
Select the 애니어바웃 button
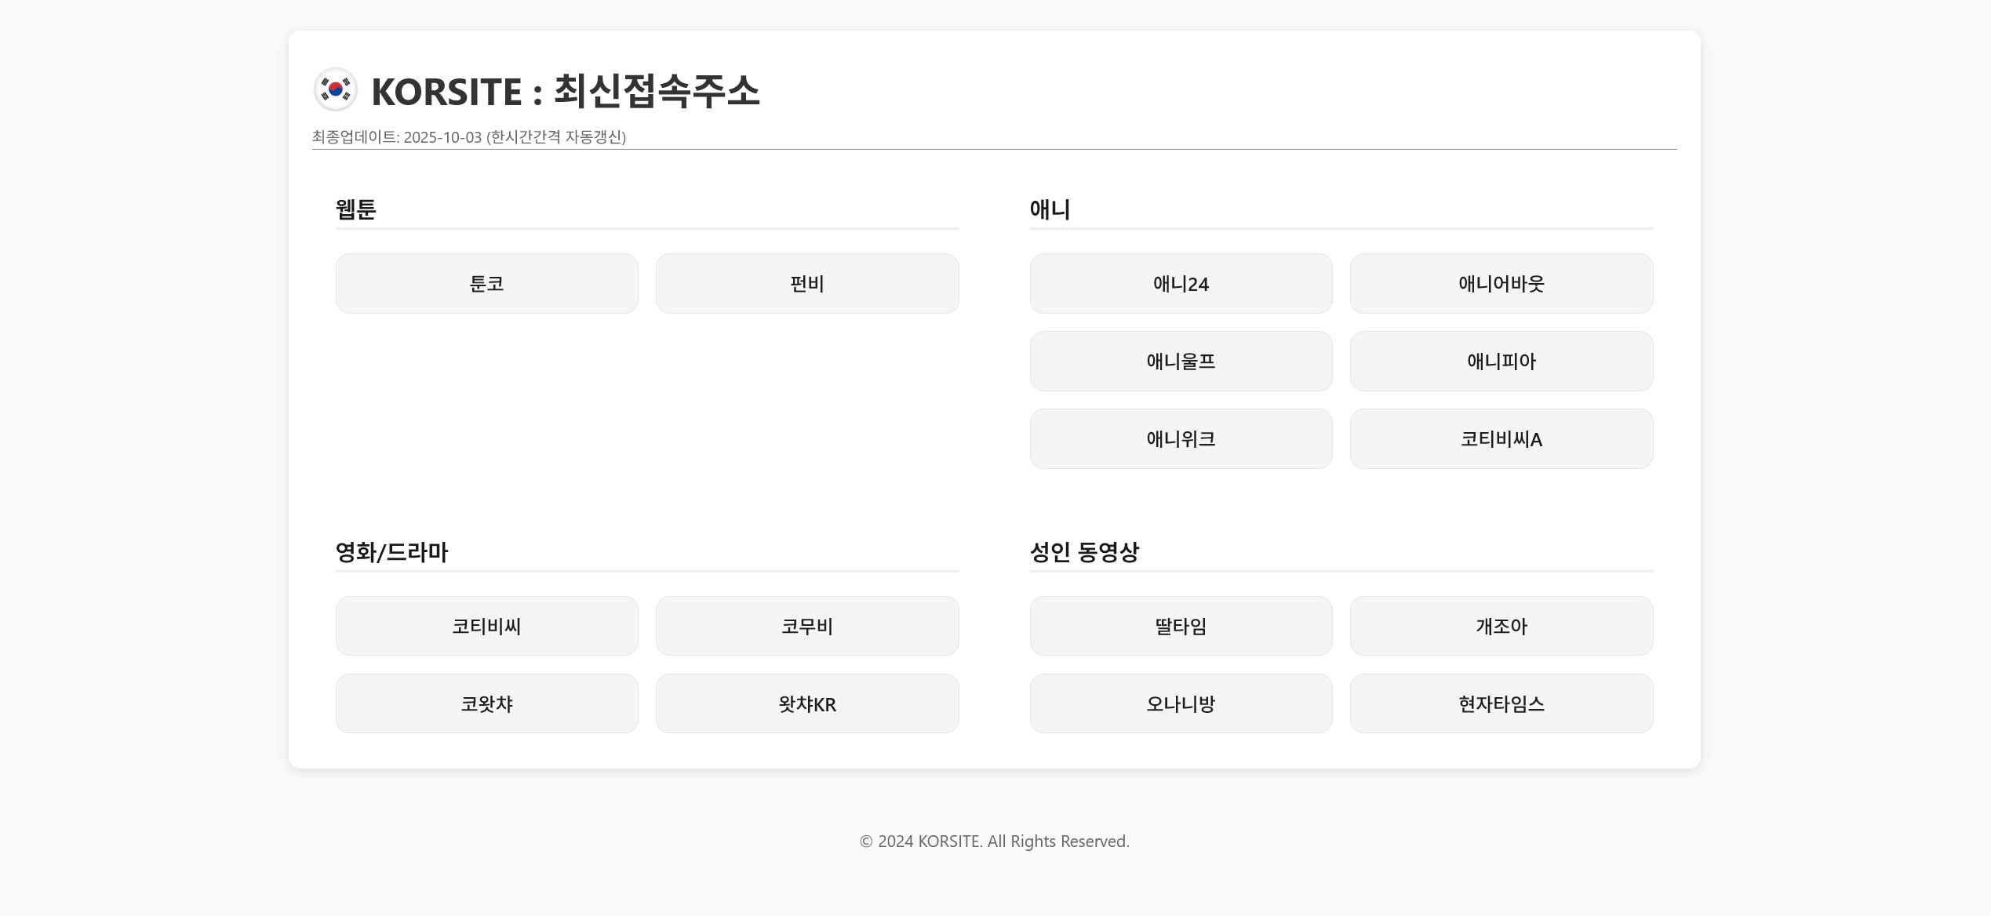click(1501, 283)
